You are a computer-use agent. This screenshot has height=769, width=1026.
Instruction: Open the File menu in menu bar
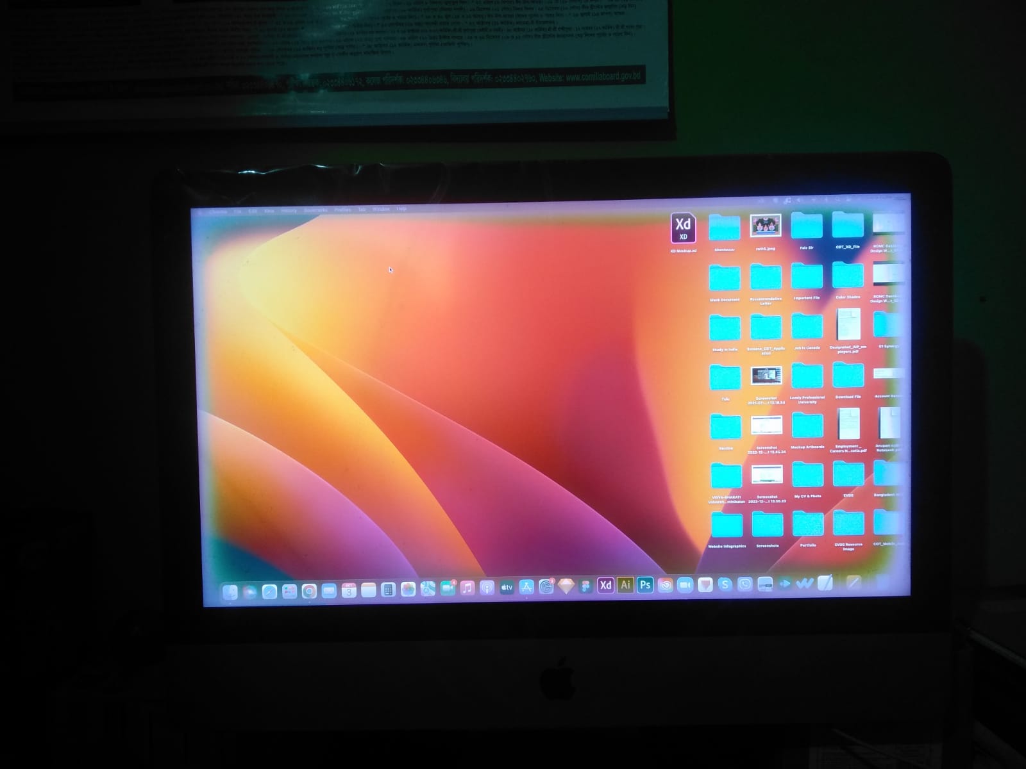tap(237, 211)
